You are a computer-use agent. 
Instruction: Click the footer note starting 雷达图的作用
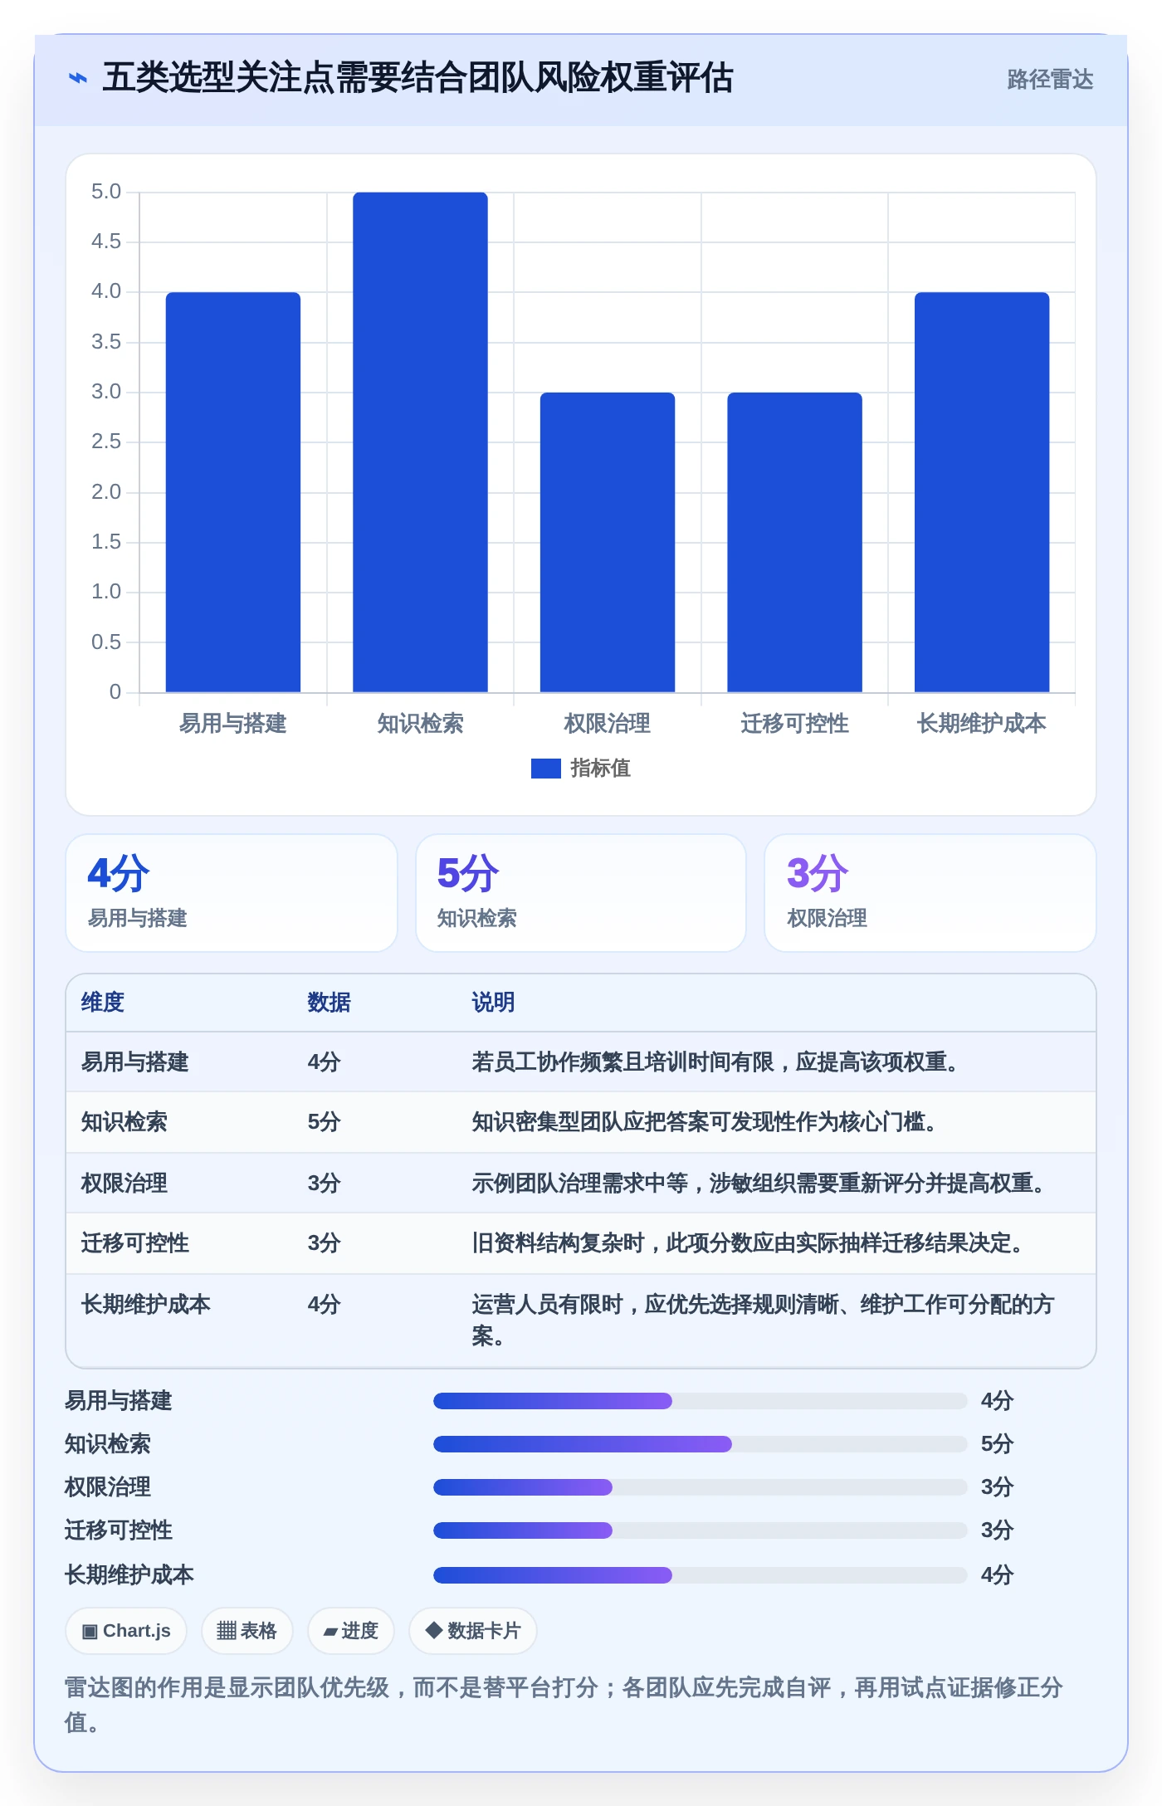[x=564, y=1705]
